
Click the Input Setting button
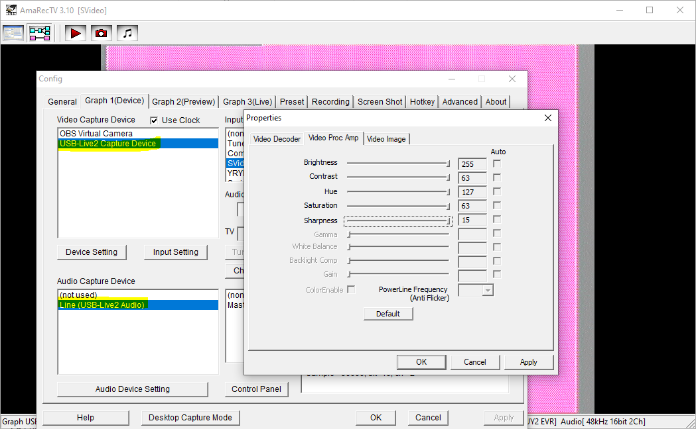tap(175, 252)
